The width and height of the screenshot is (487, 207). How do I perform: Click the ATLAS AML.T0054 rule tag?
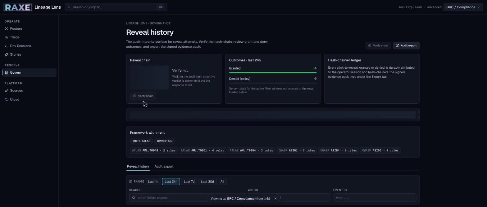pyautogui.click(x=252, y=151)
